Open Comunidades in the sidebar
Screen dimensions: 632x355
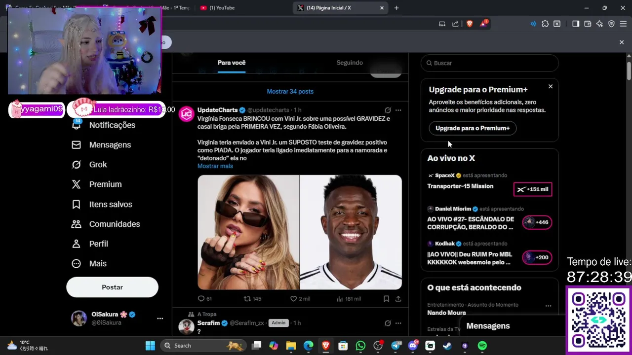[x=106, y=224]
